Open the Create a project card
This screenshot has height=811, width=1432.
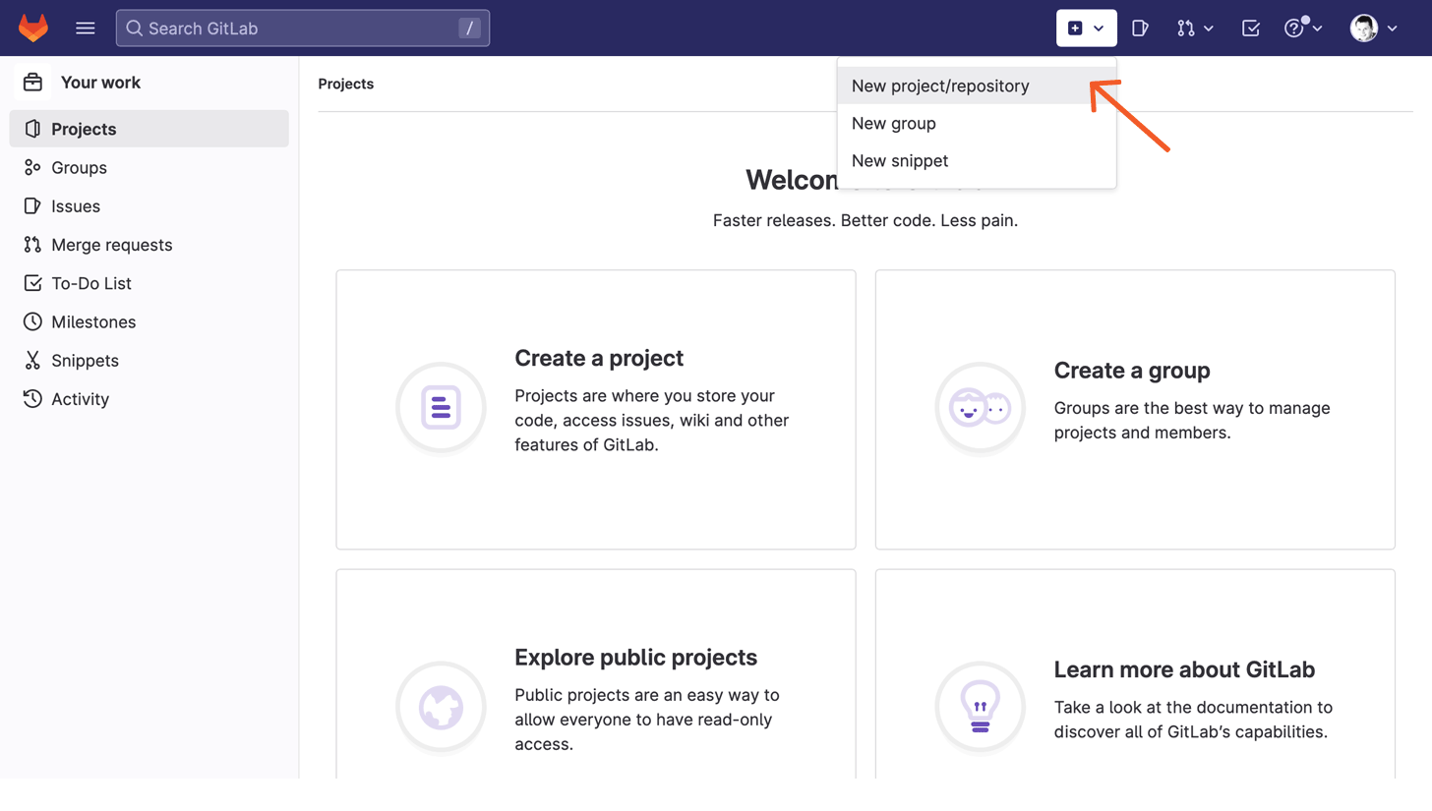click(595, 409)
